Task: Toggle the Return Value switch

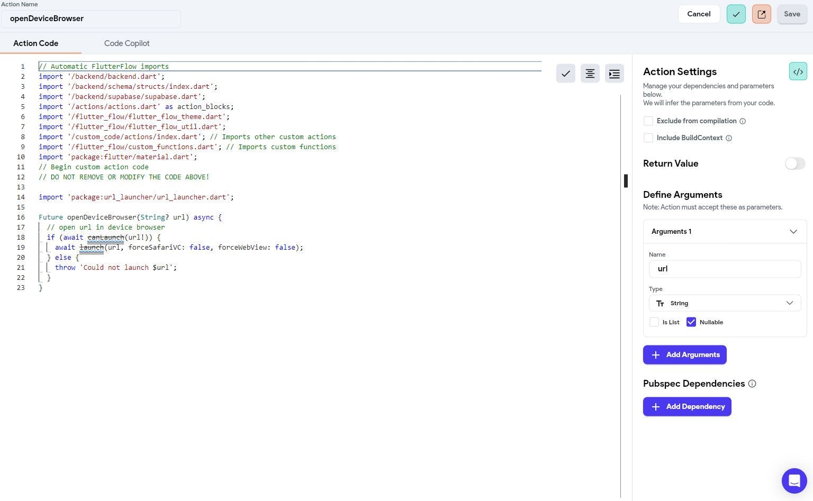Action: click(x=794, y=163)
